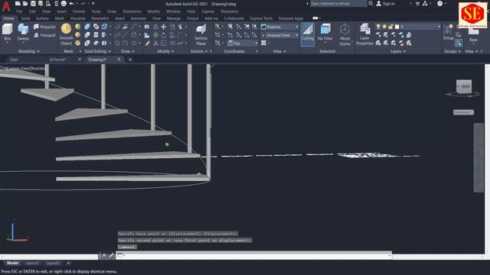This screenshot has width=490, height=275.
Task: Click Sign In
Action: tap(388, 3)
